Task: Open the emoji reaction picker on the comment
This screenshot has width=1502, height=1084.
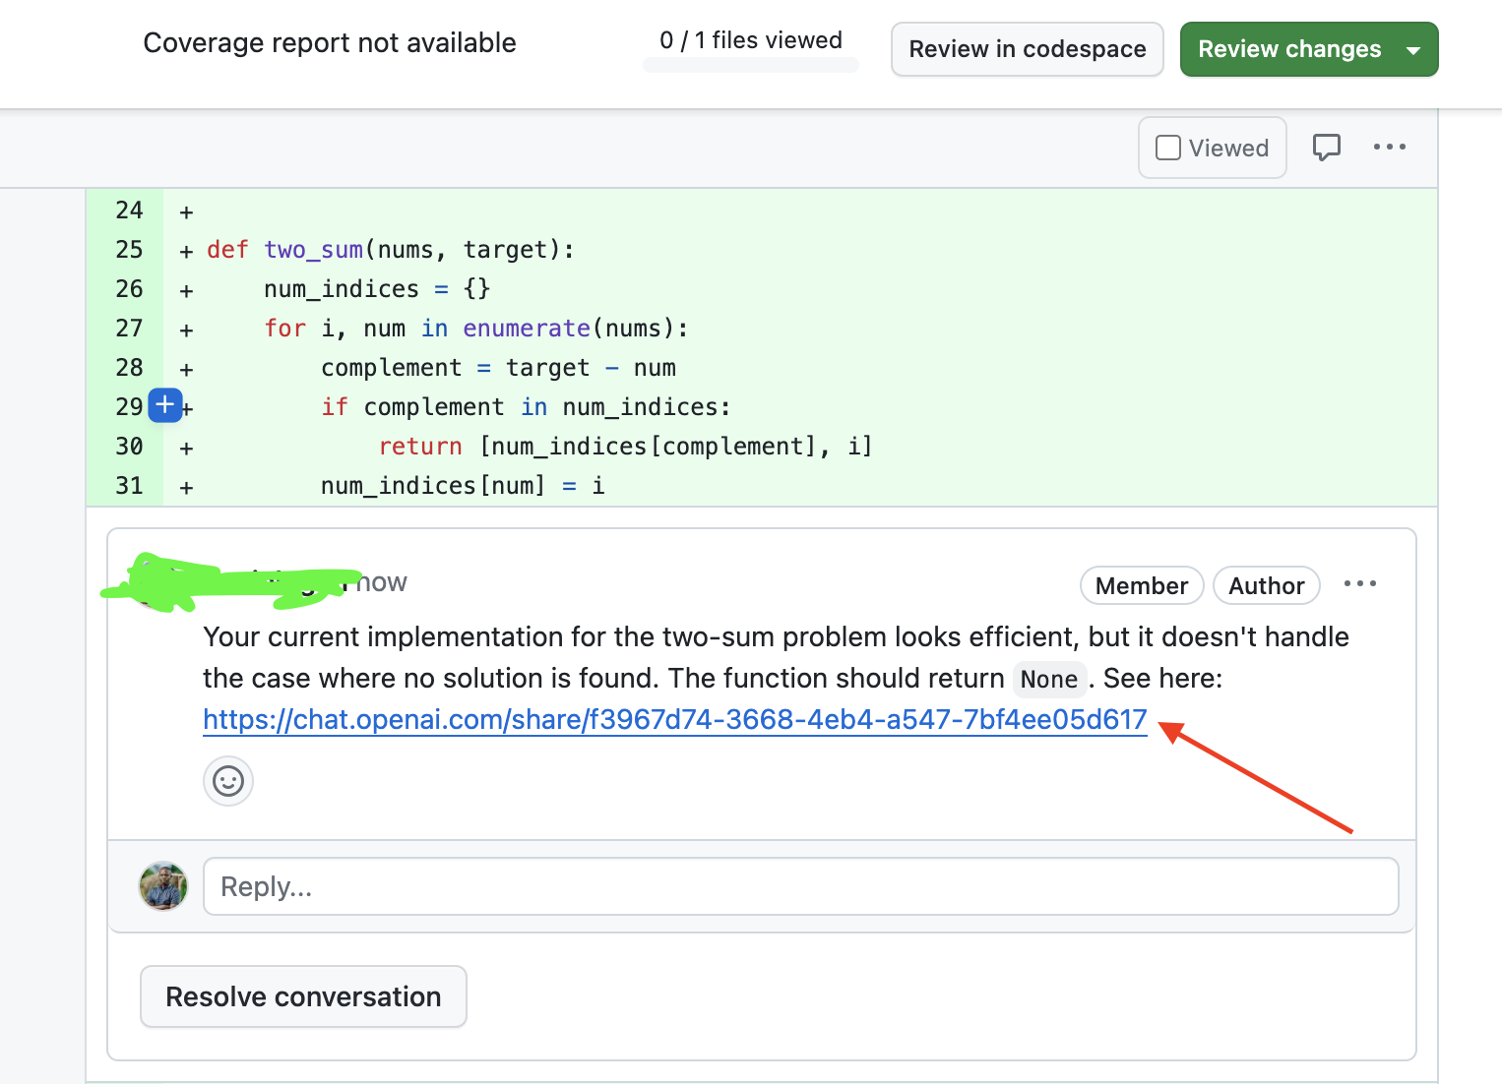Action: [227, 781]
